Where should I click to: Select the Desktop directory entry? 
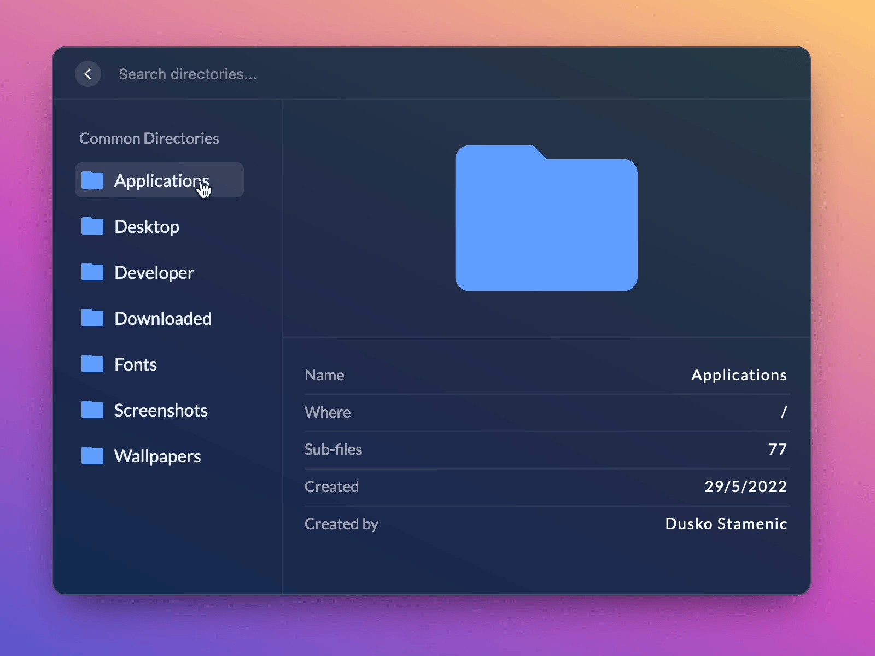147,226
